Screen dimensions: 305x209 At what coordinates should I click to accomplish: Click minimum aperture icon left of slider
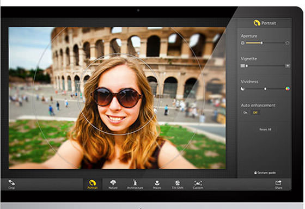[242, 43]
